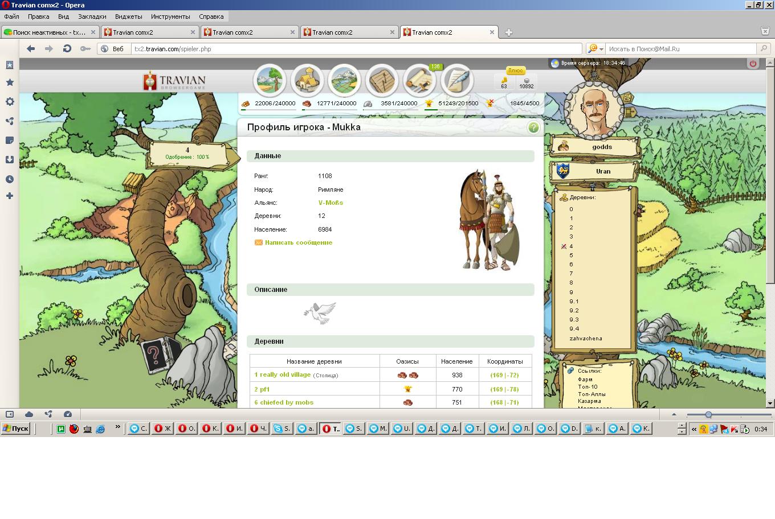The image size is (775, 519).
Task: Open the Правка menu
Action: 39,17
